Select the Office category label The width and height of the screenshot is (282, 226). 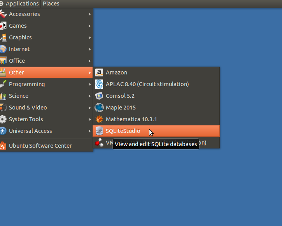(17, 61)
